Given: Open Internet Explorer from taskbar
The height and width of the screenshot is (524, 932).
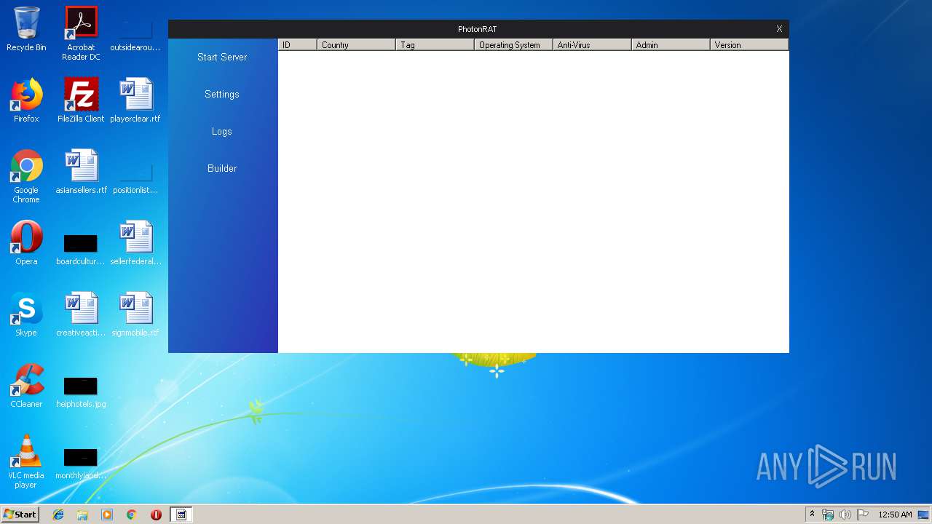Looking at the screenshot, I should coord(58,515).
